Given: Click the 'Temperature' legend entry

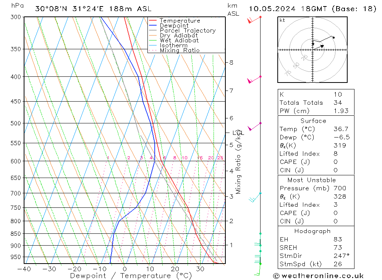Looking at the screenshot, I should pos(175,21).
